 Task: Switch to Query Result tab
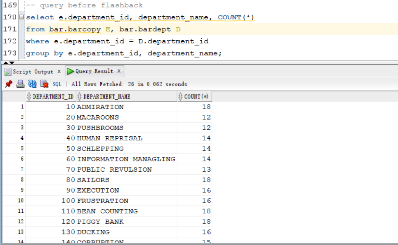click(x=94, y=72)
